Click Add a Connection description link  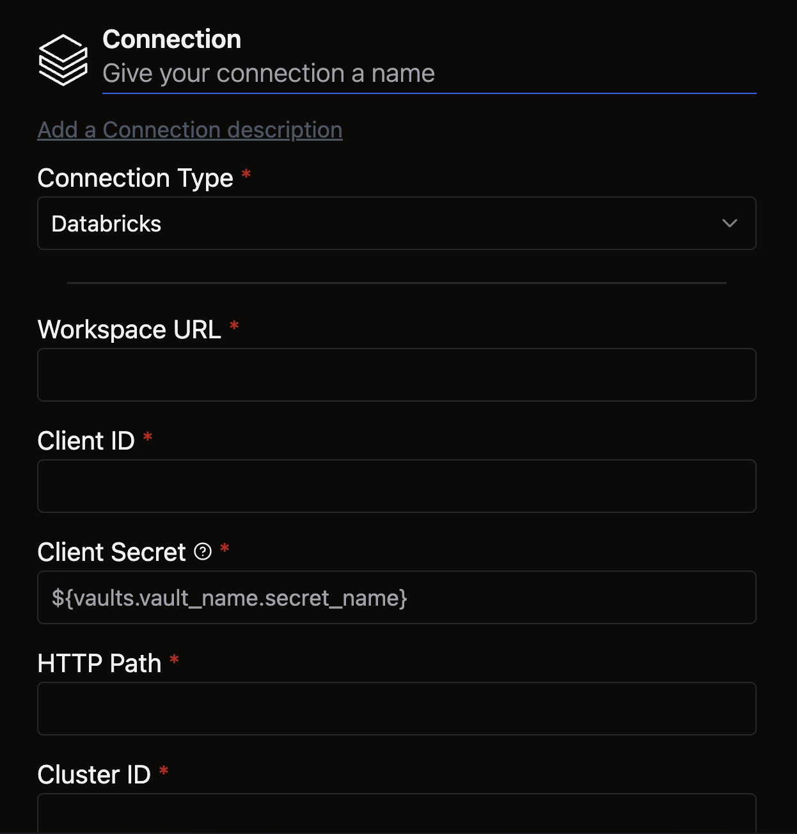click(190, 130)
